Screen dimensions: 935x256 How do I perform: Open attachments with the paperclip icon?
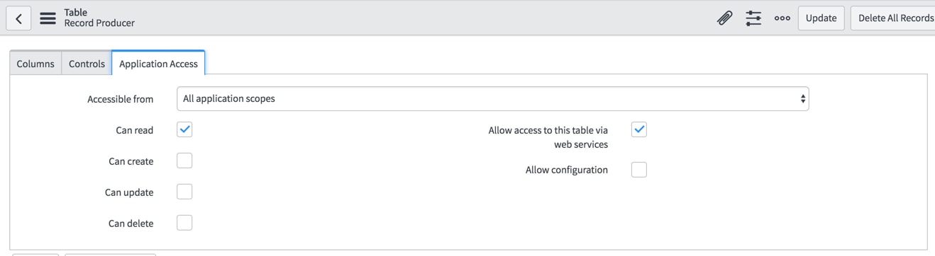click(724, 18)
